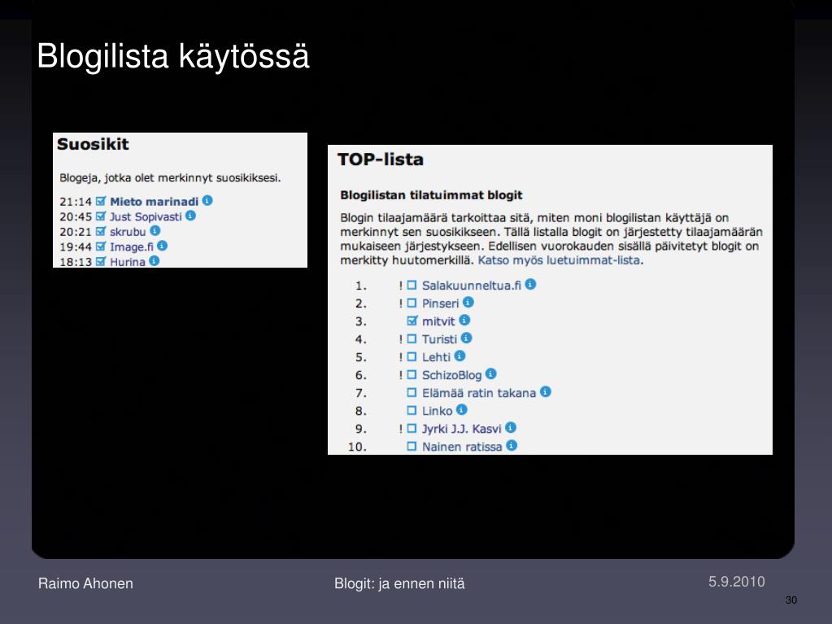
Task: Select slide title 'Blogilista käytössä'
Action: click(x=173, y=56)
